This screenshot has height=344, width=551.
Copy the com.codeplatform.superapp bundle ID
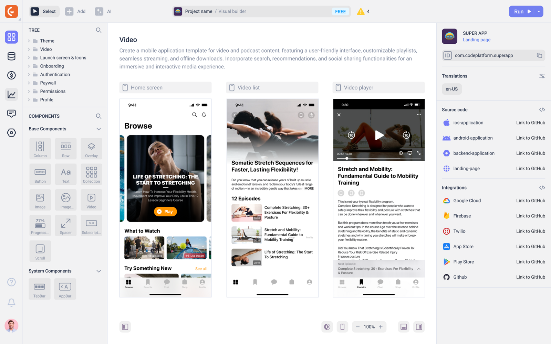[x=539, y=55]
